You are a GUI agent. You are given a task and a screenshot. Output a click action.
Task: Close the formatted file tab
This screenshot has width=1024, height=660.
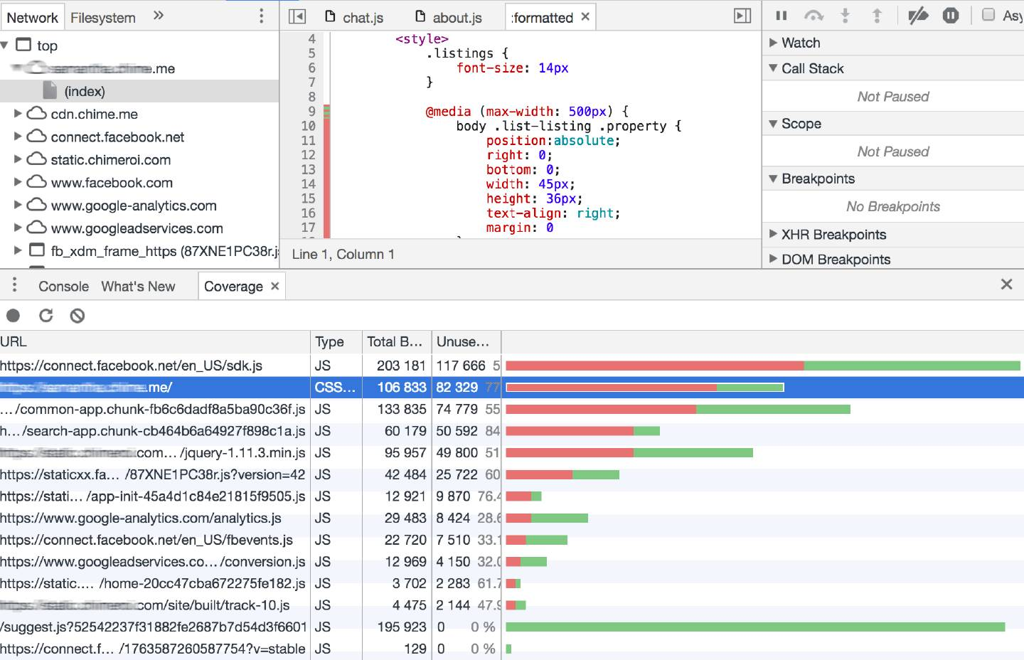pyautogui.click(x=585, y=16)
